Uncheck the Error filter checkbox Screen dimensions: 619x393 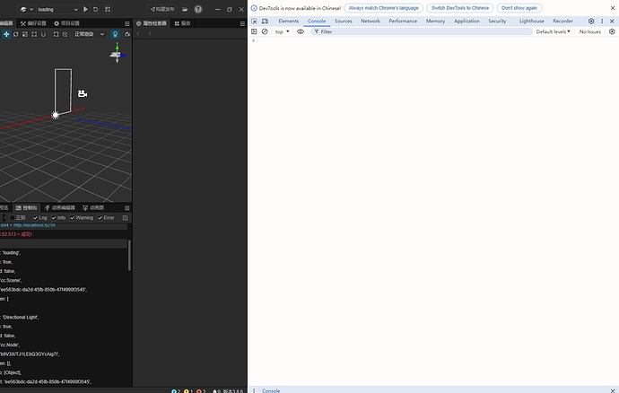pyautogui.click(x=100, y=218)
